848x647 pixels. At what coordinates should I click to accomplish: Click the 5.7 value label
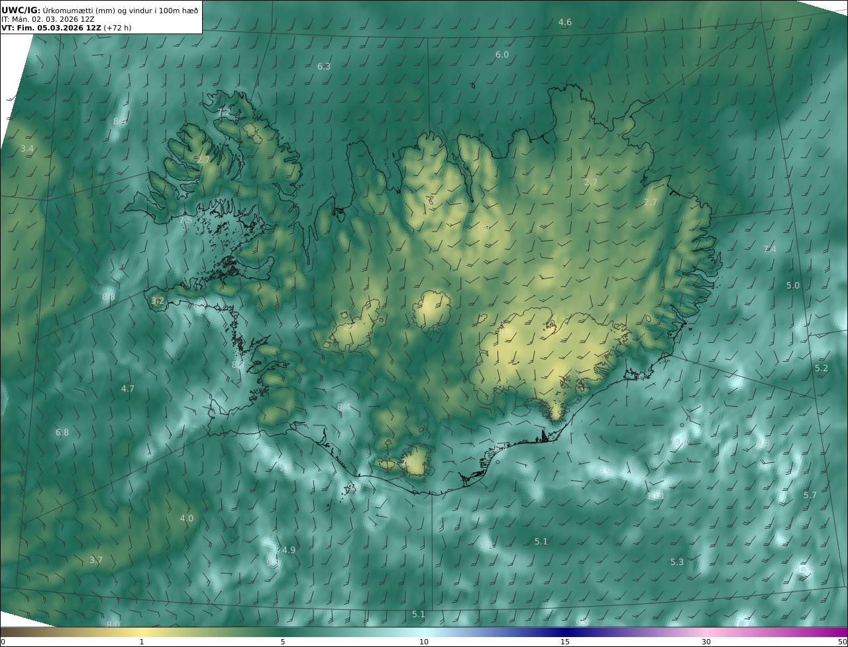pyautogui.click(x=810, y=496)
